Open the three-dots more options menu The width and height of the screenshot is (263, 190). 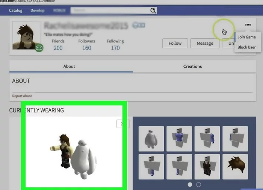click(x=248, y=25)
